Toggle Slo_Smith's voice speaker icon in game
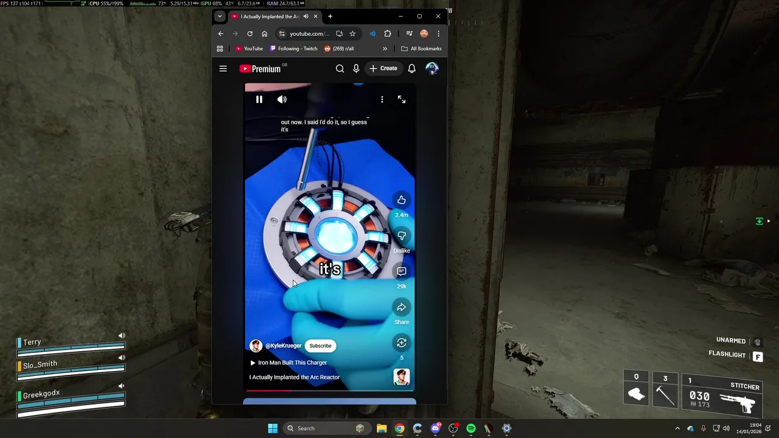Image resolution: width=779 pixels, height=438 pixels. (x=122, y=358)
